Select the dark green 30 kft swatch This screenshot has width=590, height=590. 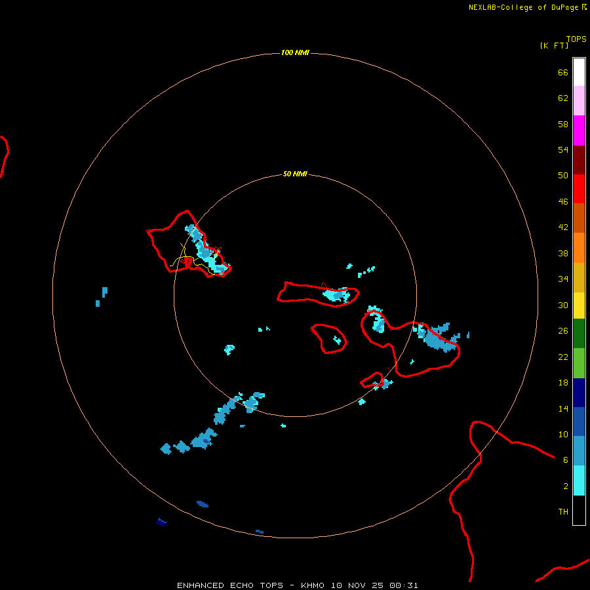click(579, 334)
